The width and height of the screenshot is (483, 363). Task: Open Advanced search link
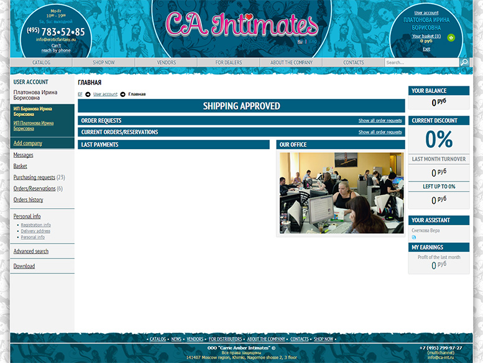pos(31,251)
